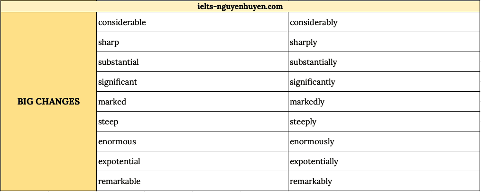The image size is (481, 192).
Task: Select the "substantially" adverb cell
Action: [x=383, y=62]
